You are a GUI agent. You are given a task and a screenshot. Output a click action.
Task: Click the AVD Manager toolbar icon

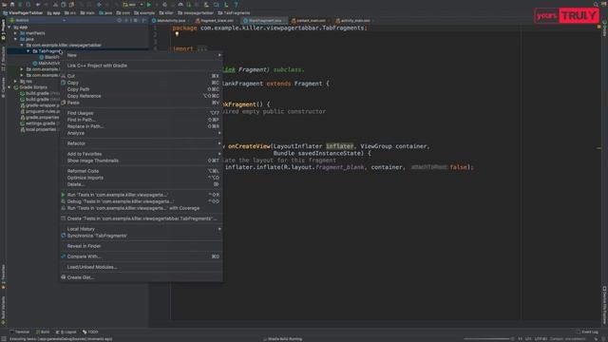(x=217, y=5)
